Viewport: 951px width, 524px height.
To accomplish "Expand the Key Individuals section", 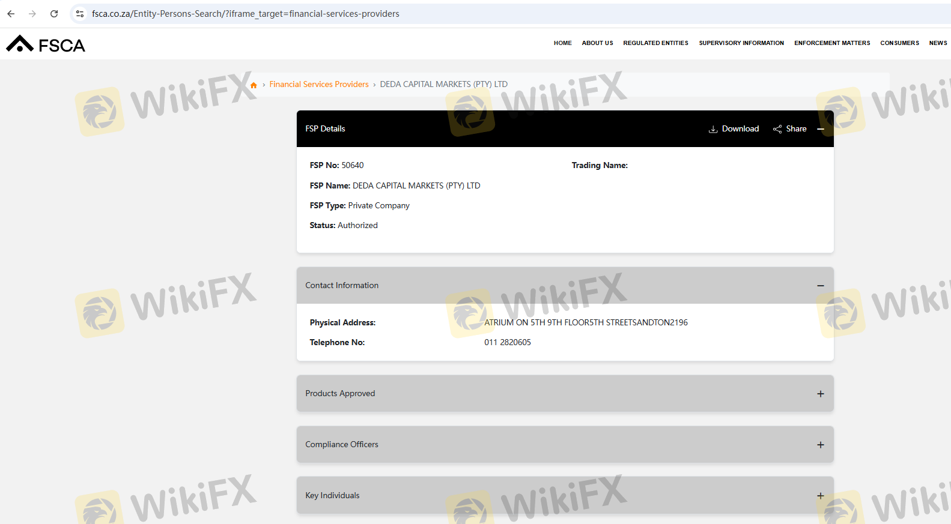I will pos(821,496).
